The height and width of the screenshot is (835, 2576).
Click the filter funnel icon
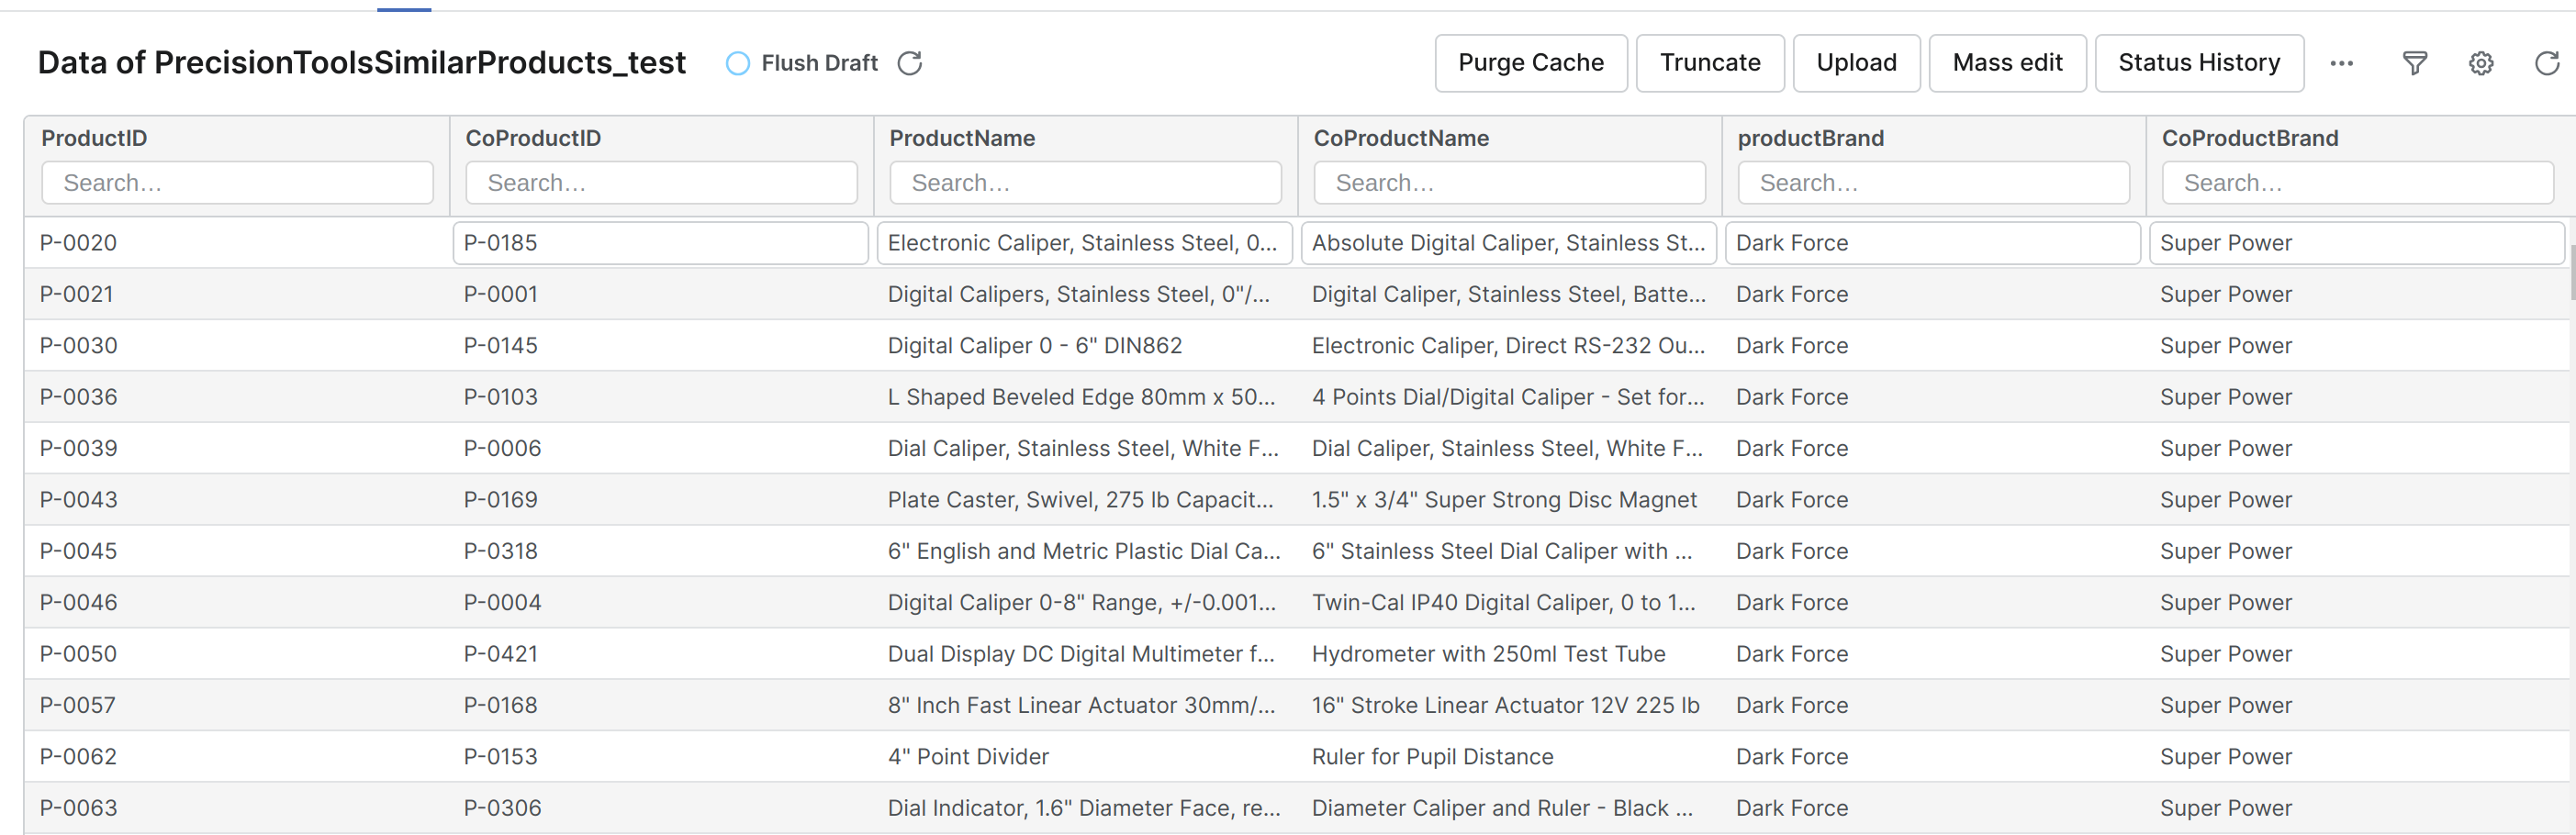coord(2414,64)
